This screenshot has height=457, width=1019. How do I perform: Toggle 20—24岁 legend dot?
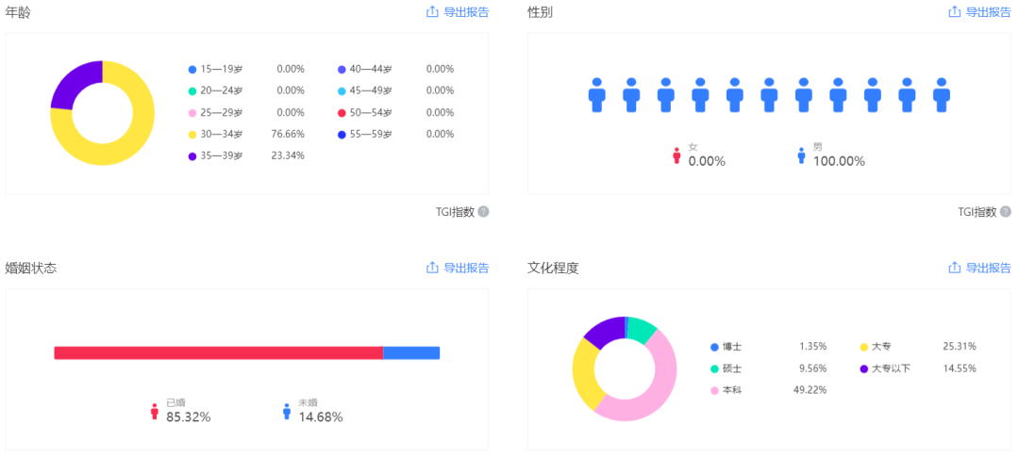point(192,90)
